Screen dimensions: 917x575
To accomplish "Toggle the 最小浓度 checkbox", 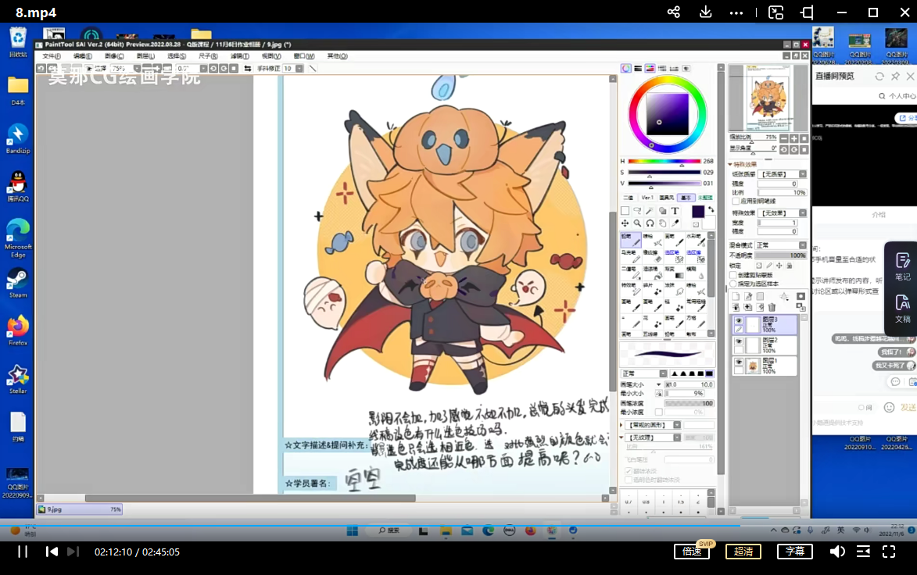I will [658, 412].
